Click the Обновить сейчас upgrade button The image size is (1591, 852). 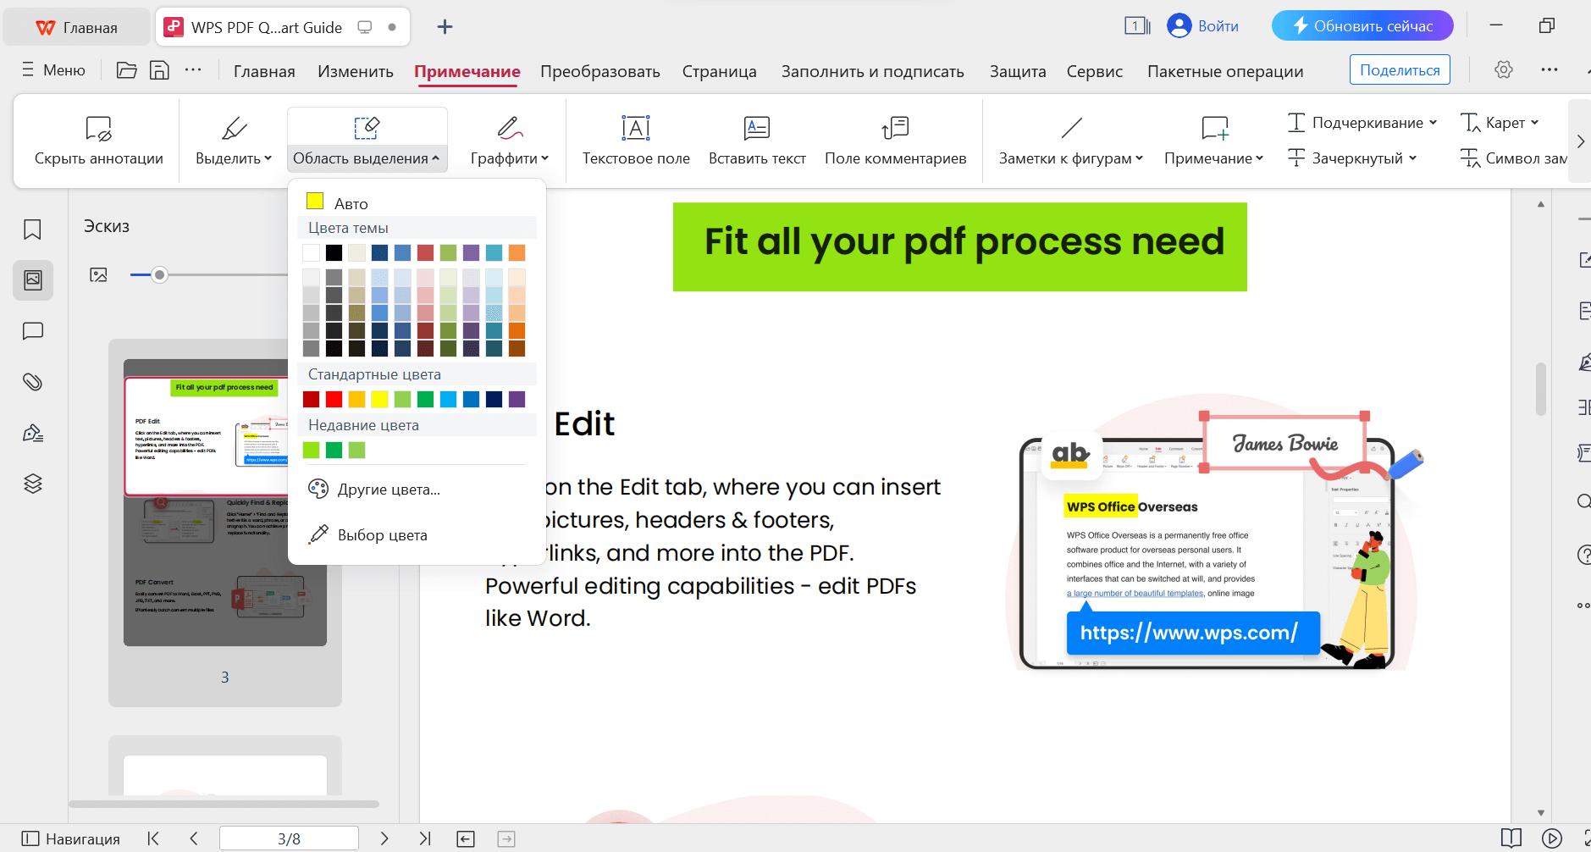click(1362, 26)
